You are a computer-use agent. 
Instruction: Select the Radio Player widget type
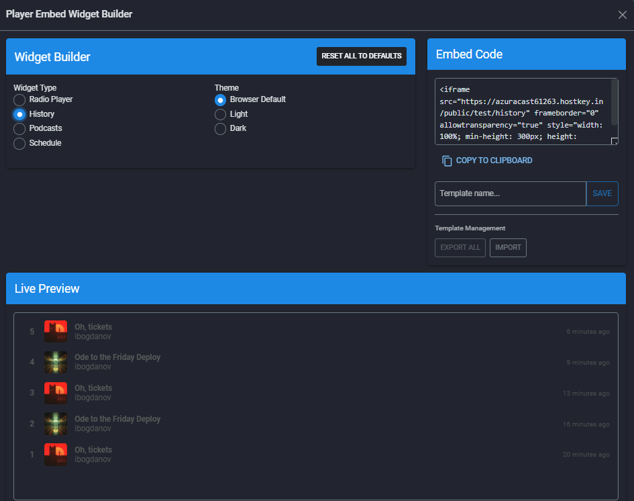(20, 99)
